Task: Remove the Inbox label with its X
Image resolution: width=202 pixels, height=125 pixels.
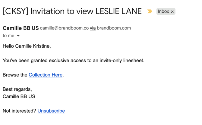Action: point(172,12)
